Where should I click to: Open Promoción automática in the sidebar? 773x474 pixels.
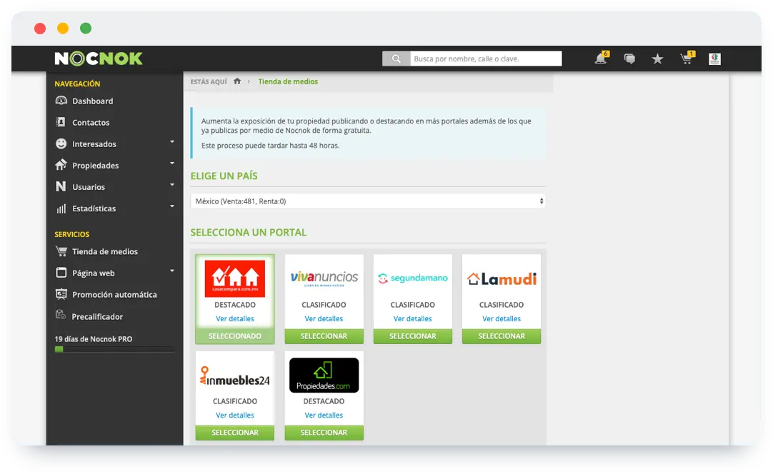click(x=114, y=295)
